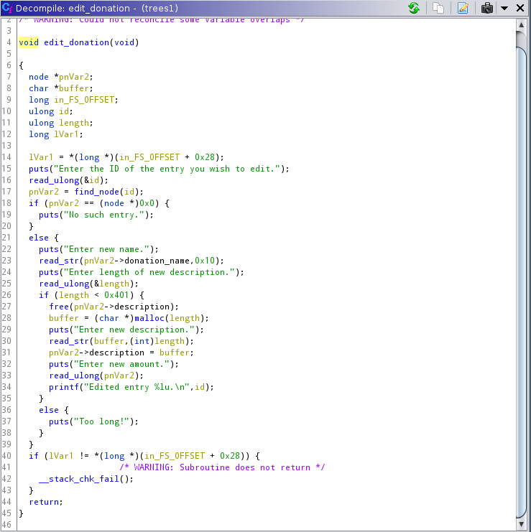This screenshot has width=531, height=532.
Task: Click '(int)length' cast on line 30
Action: point(157,341)
